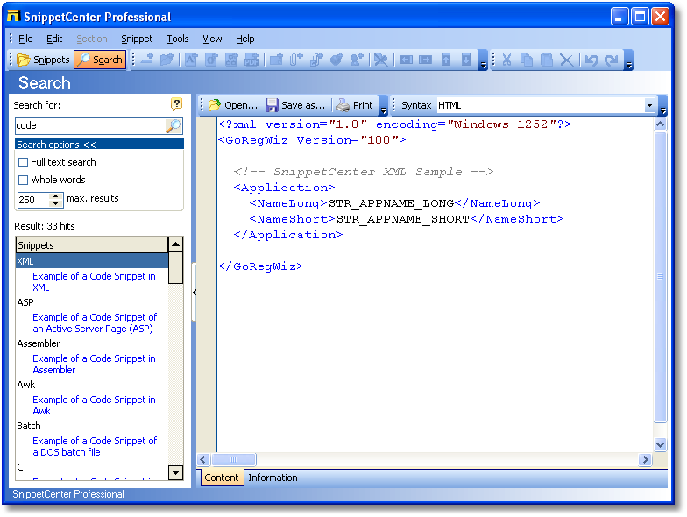
Task: Click the Snippets column header in results
Action: coord(92,245)
